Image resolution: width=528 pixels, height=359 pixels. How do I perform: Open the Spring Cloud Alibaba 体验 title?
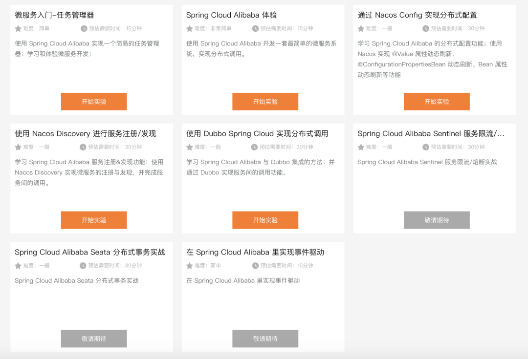[231, 15]
